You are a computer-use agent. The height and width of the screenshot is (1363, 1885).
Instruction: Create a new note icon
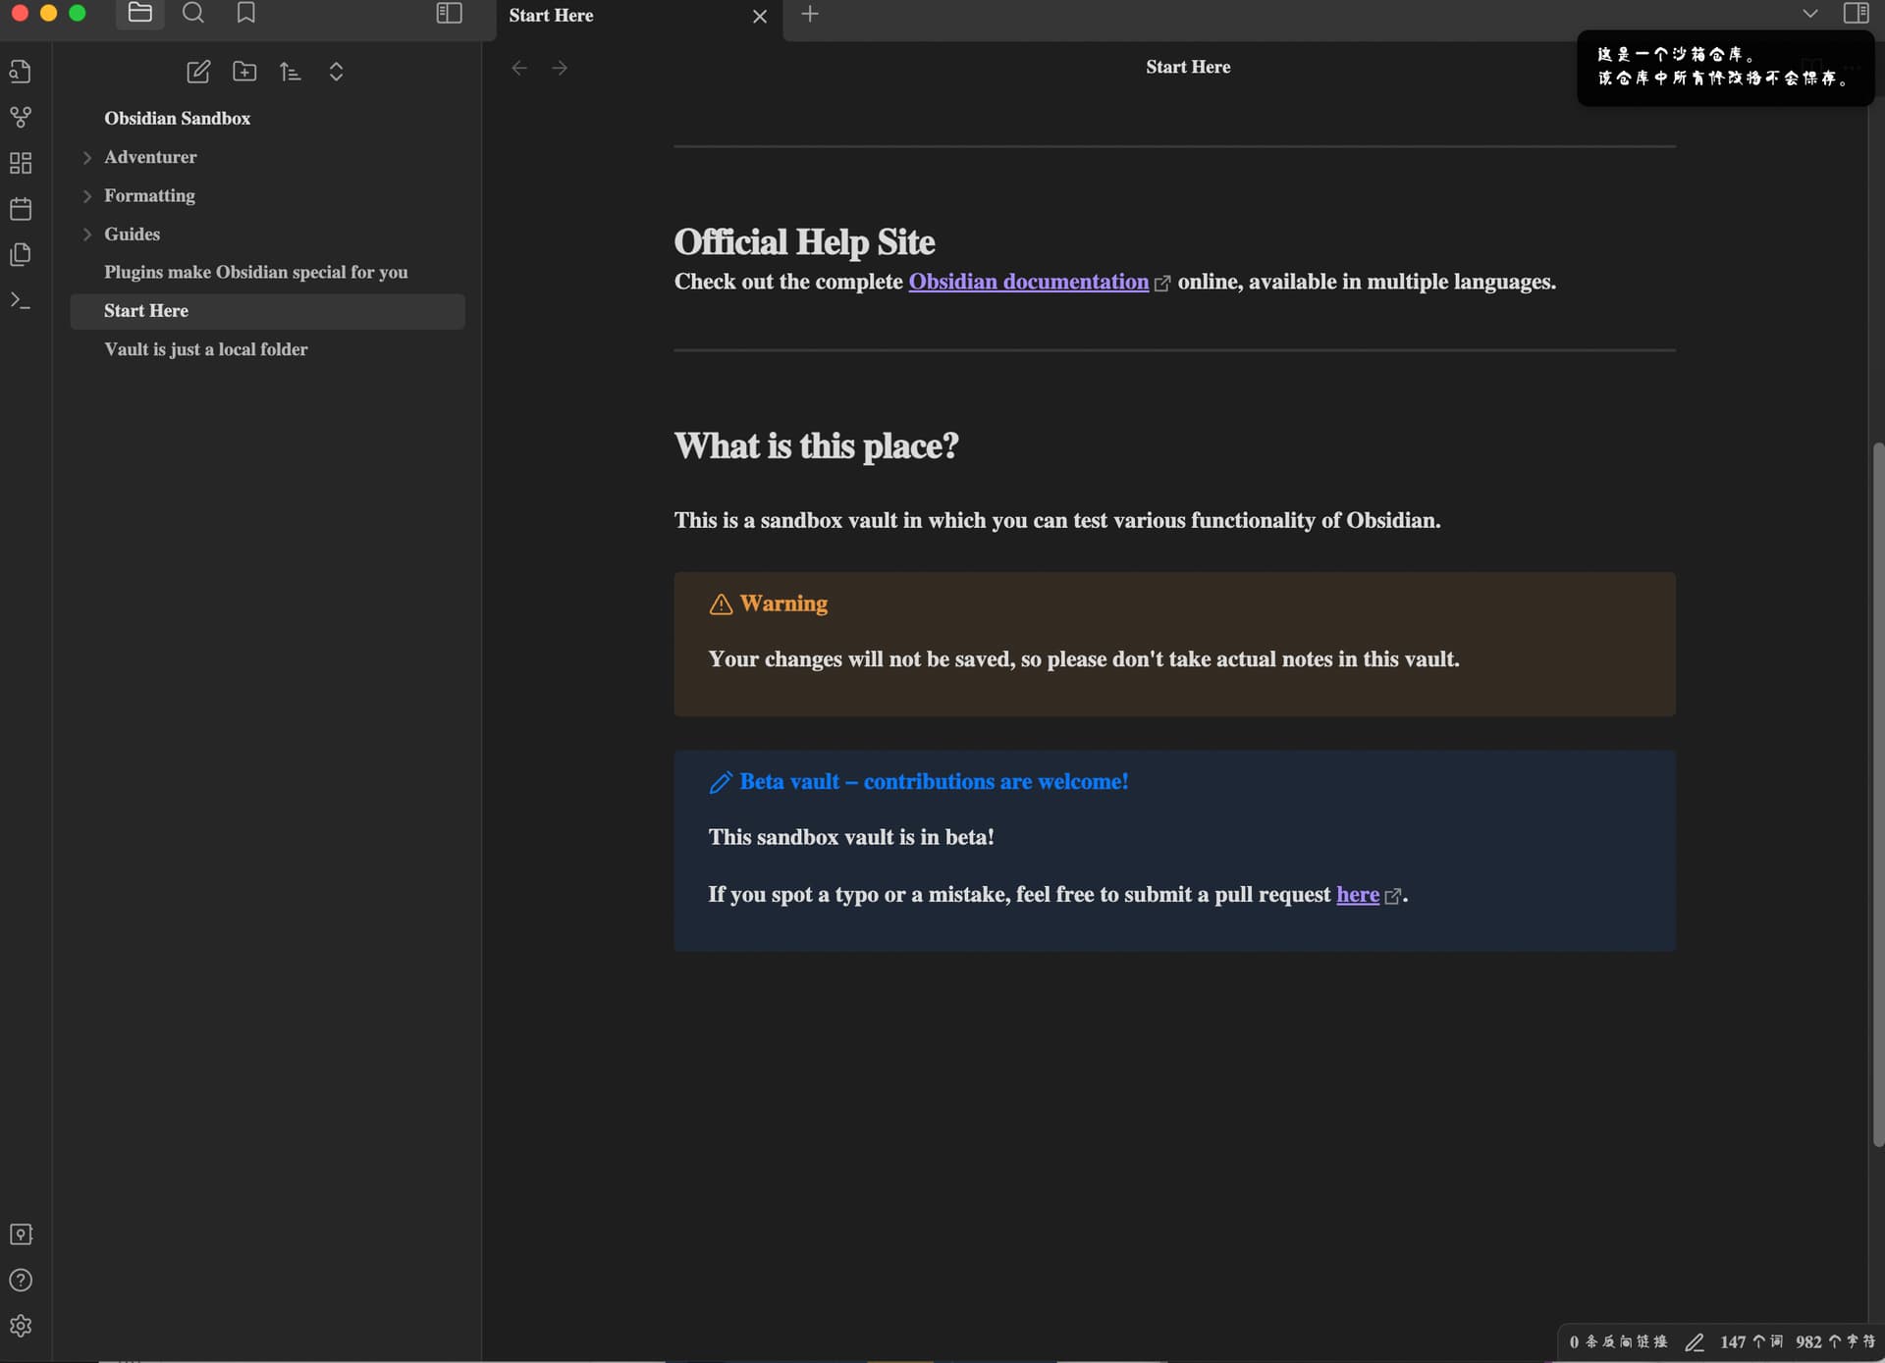click(x=198, y=72)
